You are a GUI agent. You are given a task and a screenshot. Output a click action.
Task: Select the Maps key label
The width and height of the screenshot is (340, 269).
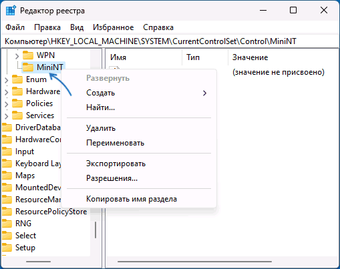pyautogui.click(x=25, y=176)
